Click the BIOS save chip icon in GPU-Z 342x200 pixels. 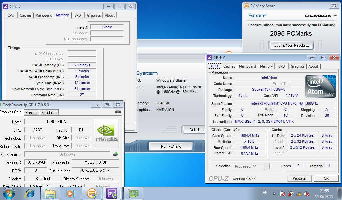coord(115,154)
